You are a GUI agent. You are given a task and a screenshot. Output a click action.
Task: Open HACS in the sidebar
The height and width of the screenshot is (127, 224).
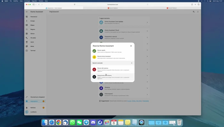tap(36, 42)
